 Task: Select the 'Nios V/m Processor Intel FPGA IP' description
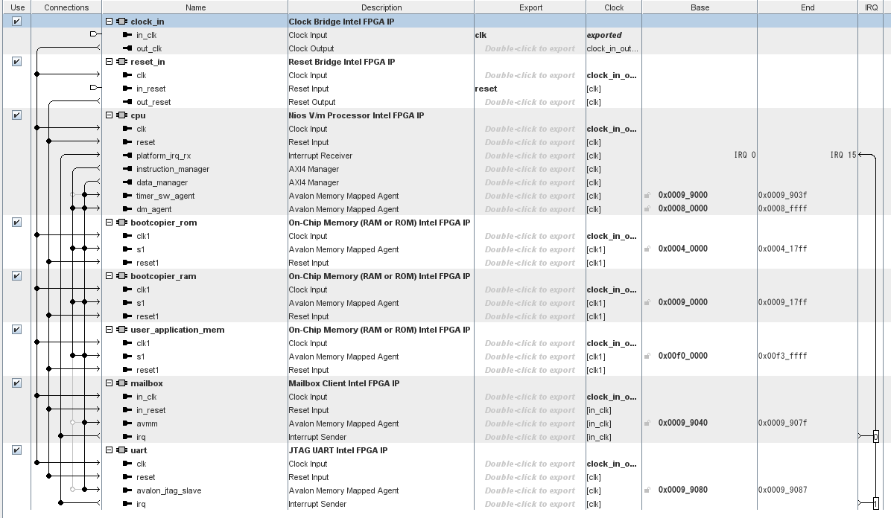pyautogui.click(x=356, y=115)
